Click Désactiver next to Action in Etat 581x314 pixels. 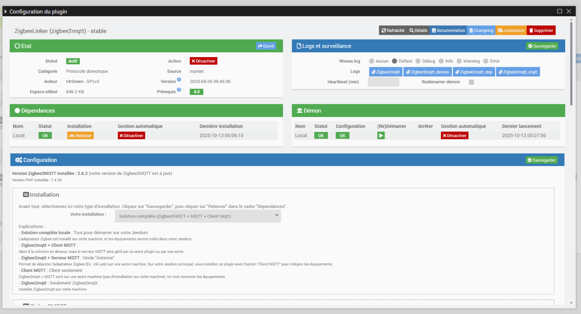click(203, 61)
